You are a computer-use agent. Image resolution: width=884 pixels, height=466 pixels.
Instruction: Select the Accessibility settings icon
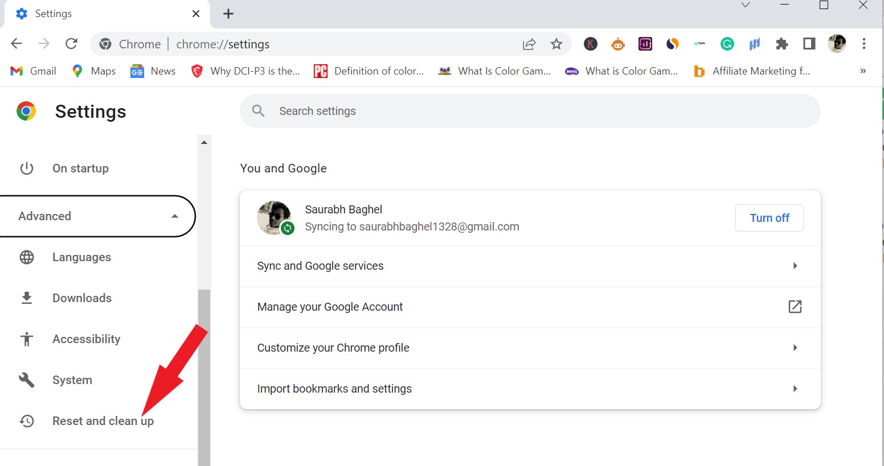coord(26,339)
